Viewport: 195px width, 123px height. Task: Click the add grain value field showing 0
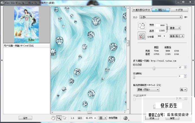181,76
